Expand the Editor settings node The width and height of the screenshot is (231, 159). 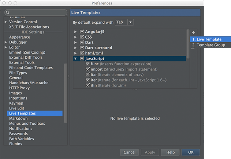tap(6, 47)
